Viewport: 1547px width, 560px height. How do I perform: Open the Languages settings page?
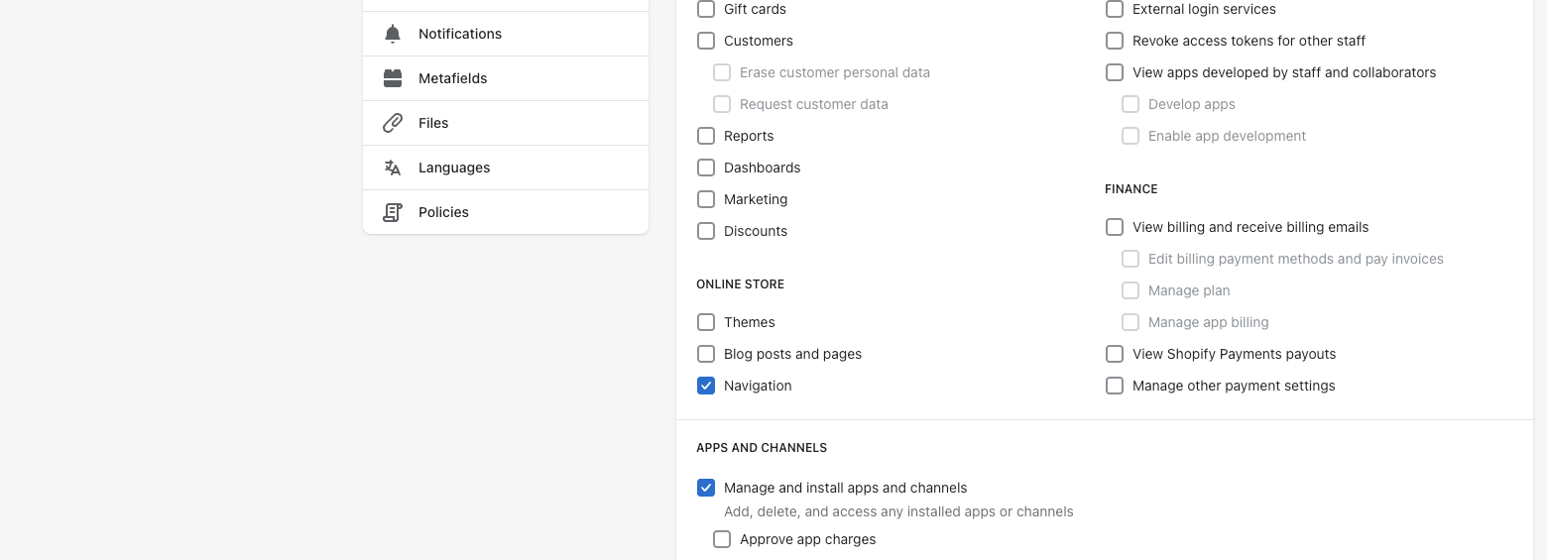[506, 168]
